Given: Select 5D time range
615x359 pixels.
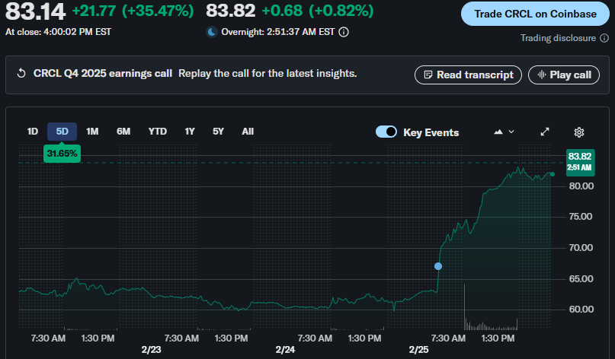Looking at the screenshot, I should 62,132.
